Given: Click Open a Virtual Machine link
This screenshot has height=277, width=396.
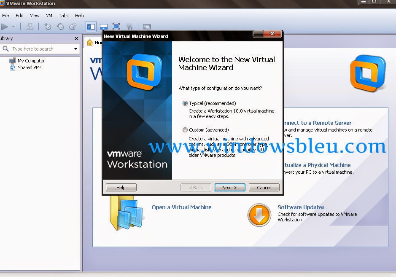Looking at the screenshot, I should (182, 207).
